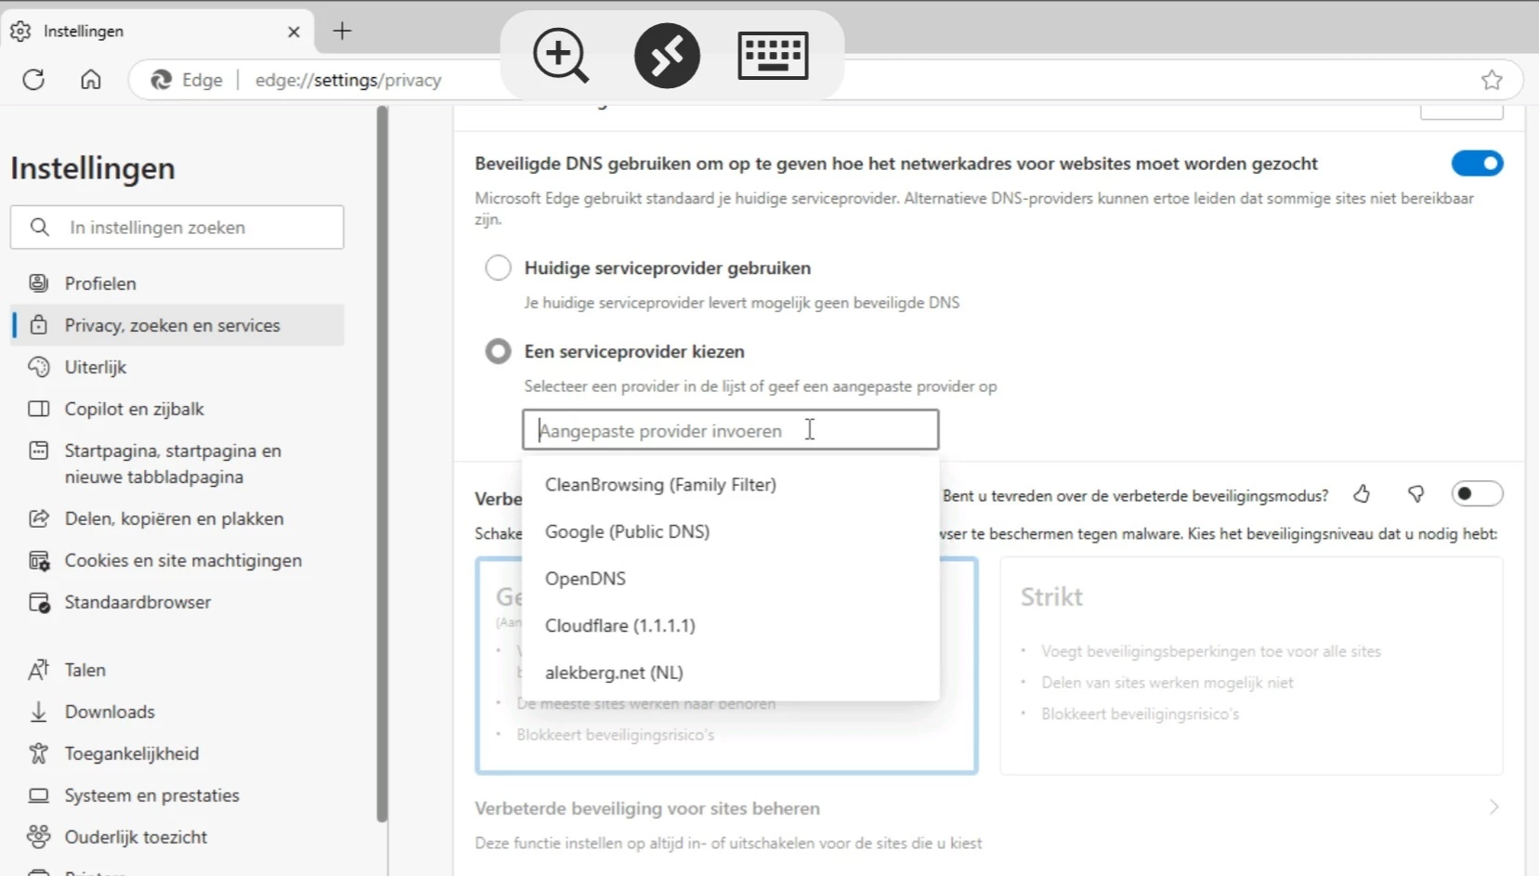Click the Systeem en prestaties icon

coord(38,795)
